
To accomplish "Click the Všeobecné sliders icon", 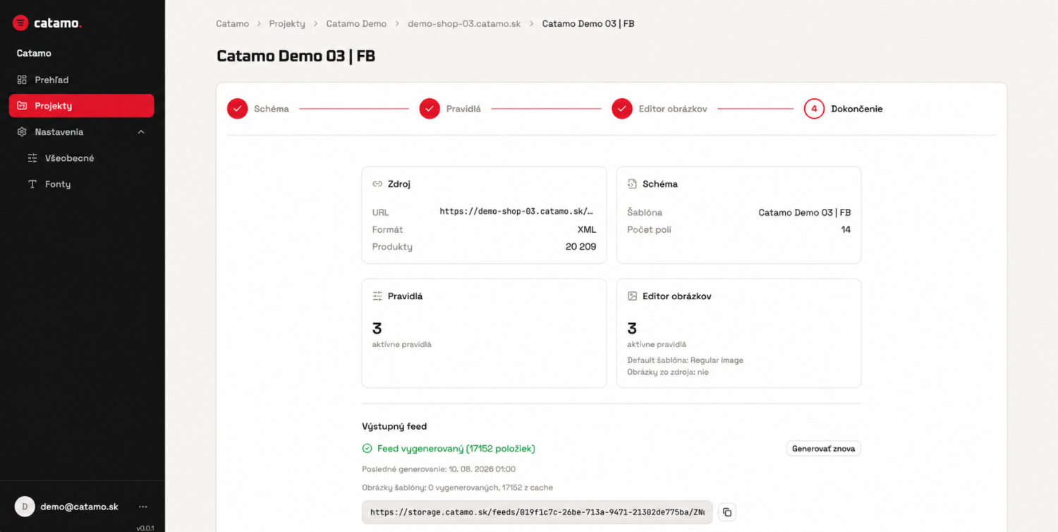I will (32, 158).
